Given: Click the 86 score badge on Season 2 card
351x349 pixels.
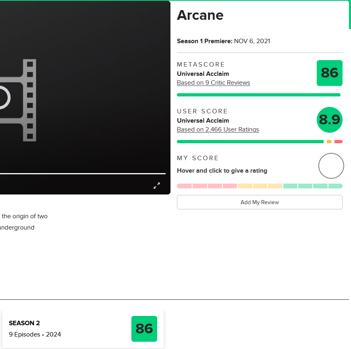Looking at the screenshot, I should (x=144, y=329).
